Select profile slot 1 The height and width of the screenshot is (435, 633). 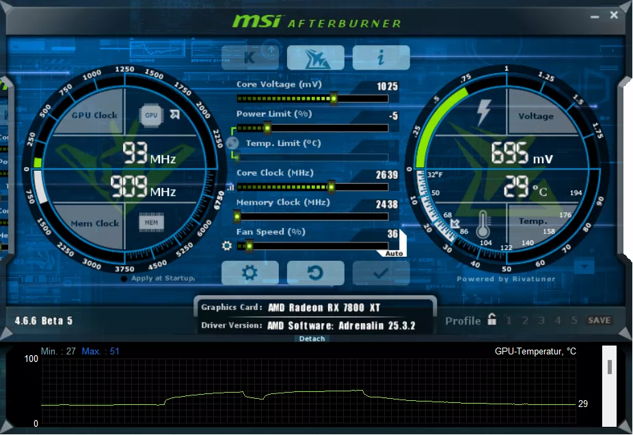click(509, 320)
